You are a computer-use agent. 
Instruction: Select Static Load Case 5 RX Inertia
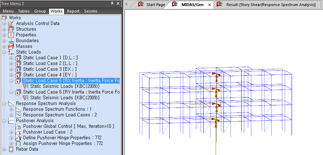pyautogui.click(x=71, y=80)
